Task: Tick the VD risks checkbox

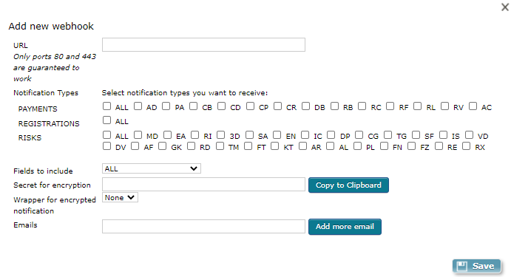Action: 470,134
